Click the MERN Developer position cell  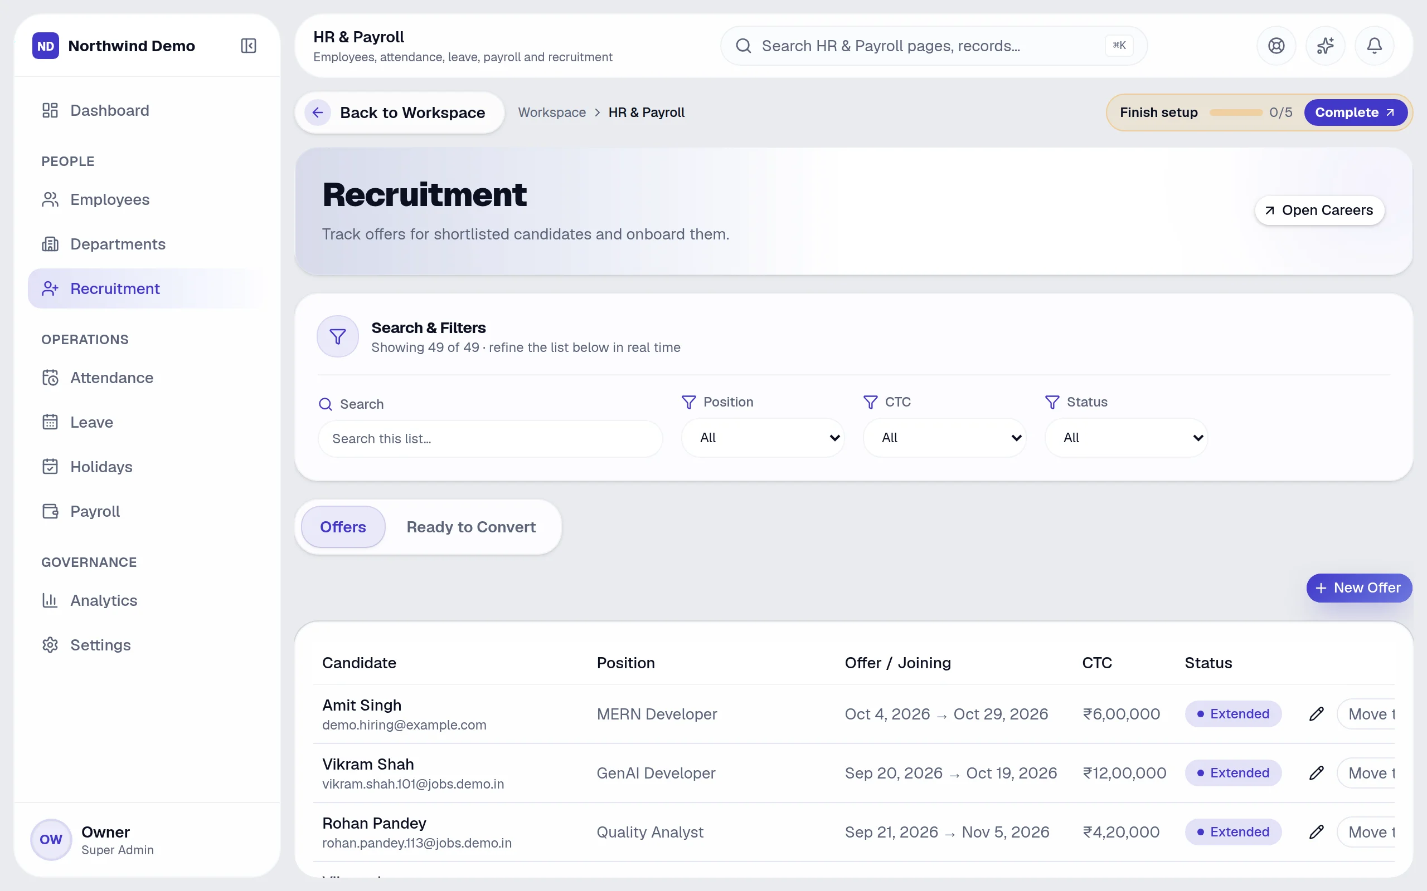point(657,713)
